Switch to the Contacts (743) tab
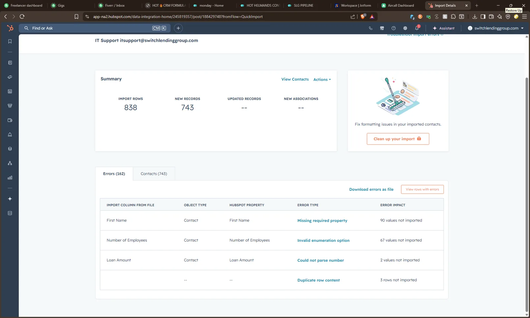The width and height of the screenshot is (530, 318). [154, 174]
